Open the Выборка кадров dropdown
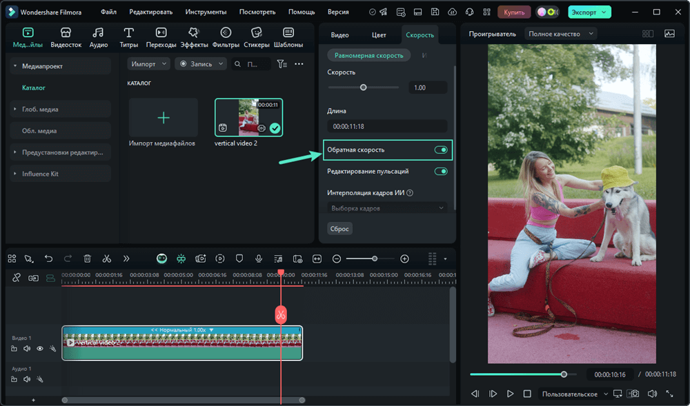This screenshot has height=406, width=690. tap(387, 208)
